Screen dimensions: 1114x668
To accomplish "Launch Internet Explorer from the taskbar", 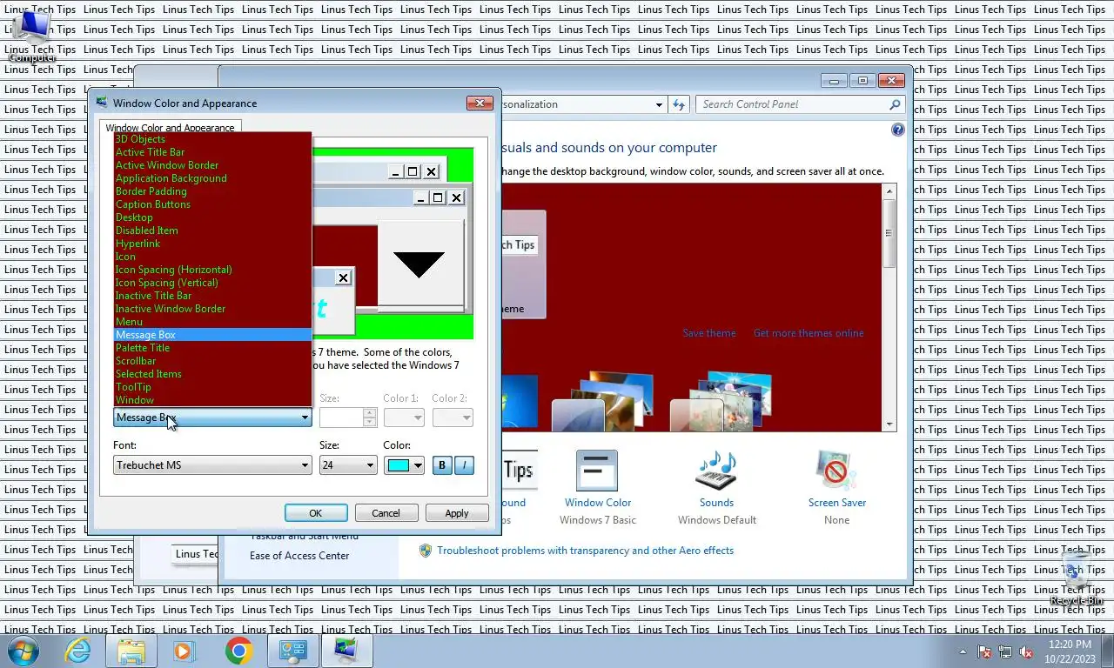I will pyautogui.click(x=77, y=651).
